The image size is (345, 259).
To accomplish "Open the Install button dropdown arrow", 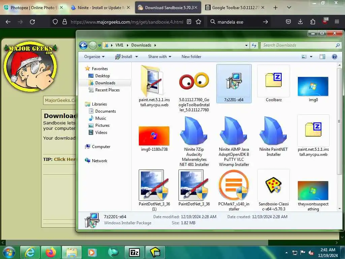I will (x=136, y=57).
